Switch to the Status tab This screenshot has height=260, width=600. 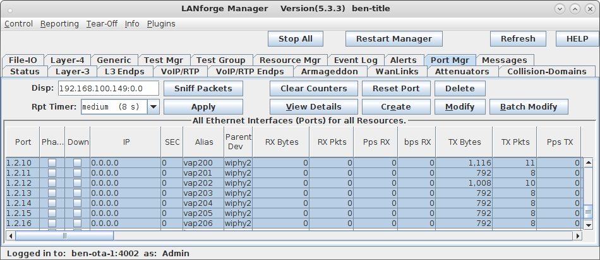click(25, 71)
